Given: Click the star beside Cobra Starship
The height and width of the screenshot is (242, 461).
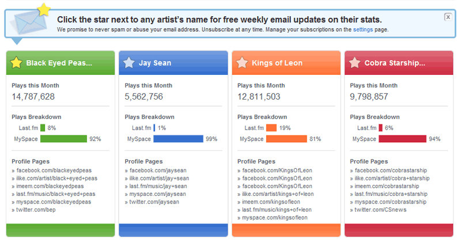Looking at the screenshot, I should click(354, 63).
